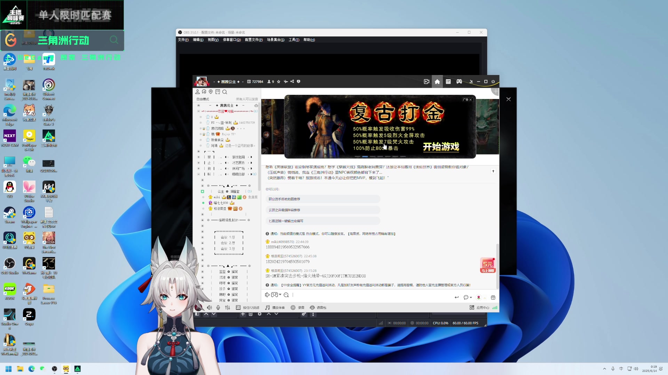Click suggestion 七言绝句一键输出会编写
The width and height of the screenshot is (668, 375).
[x=323, y=221]
